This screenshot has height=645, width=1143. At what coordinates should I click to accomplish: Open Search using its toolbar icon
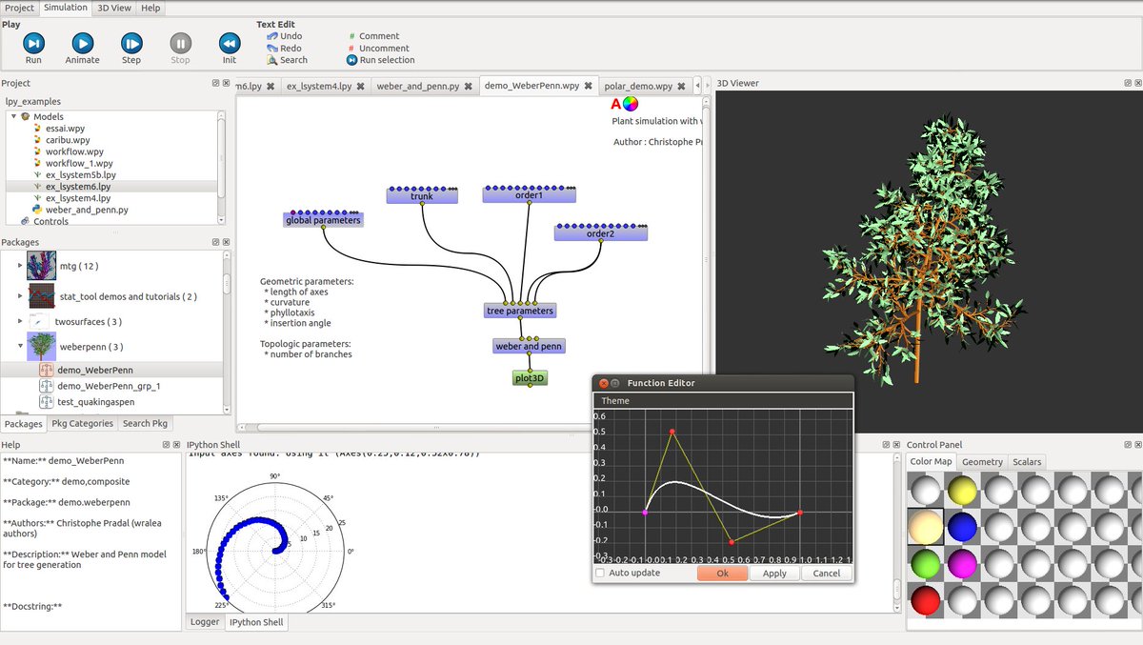[x=273, y=59]
